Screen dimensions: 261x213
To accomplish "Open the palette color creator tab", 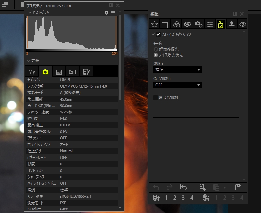I will [187, 24].
